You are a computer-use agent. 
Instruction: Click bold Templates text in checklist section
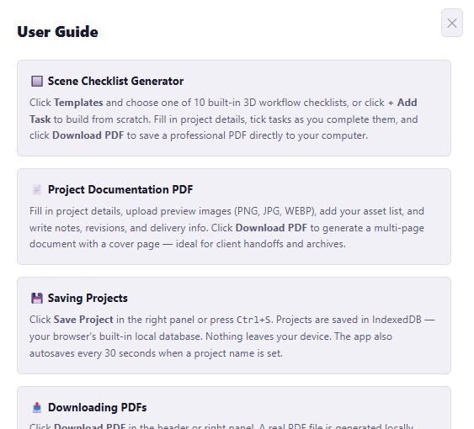pos(78,103)
